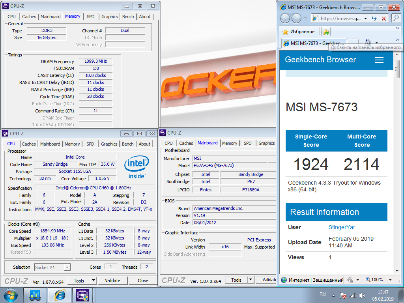404x303 pixels.
Task: Open CPU tab in Memory window
Action: coord(11,17)
